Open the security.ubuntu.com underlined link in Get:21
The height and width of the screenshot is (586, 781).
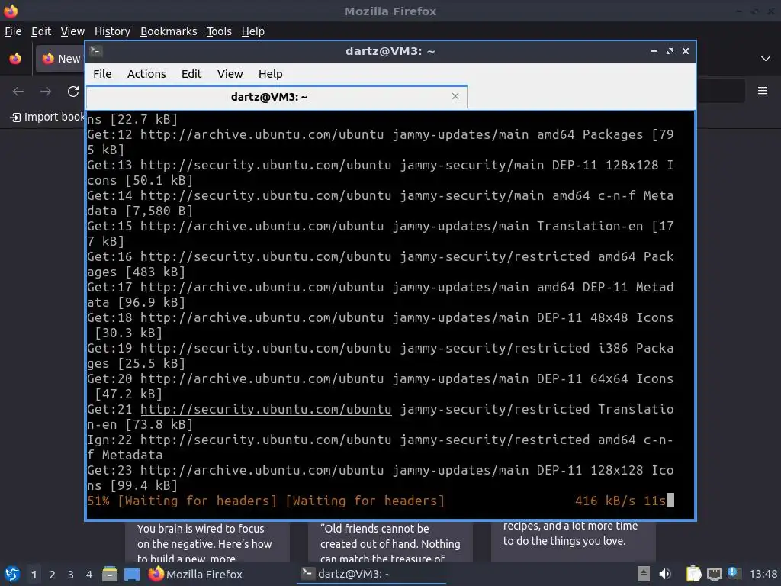point(266,409)
